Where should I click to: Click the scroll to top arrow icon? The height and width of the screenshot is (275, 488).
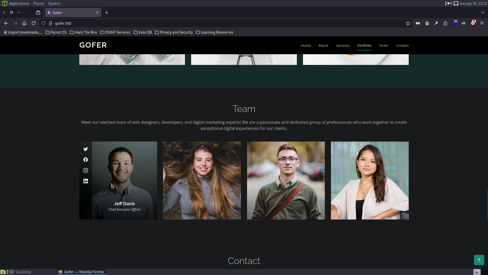(479, 260)
